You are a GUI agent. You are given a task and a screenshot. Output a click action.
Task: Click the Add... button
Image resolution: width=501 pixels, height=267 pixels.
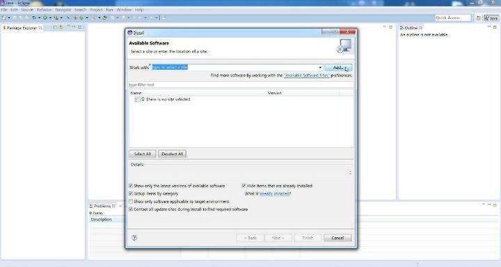[338, 67]
